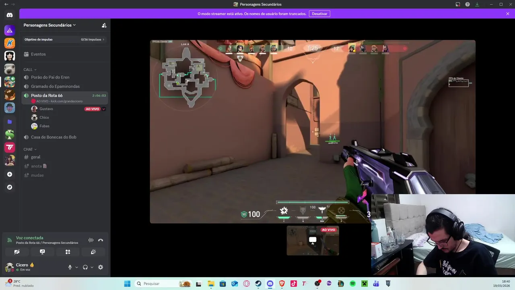
Task: Open Discord direct messages home icon
Action: (10, 15)
